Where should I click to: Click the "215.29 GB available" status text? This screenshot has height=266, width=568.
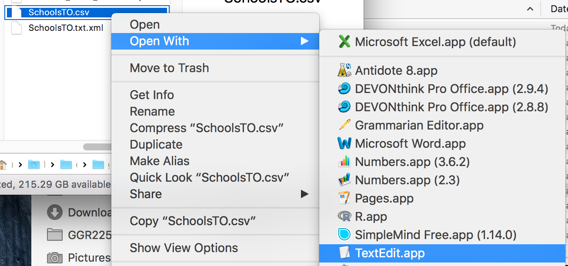63,184
